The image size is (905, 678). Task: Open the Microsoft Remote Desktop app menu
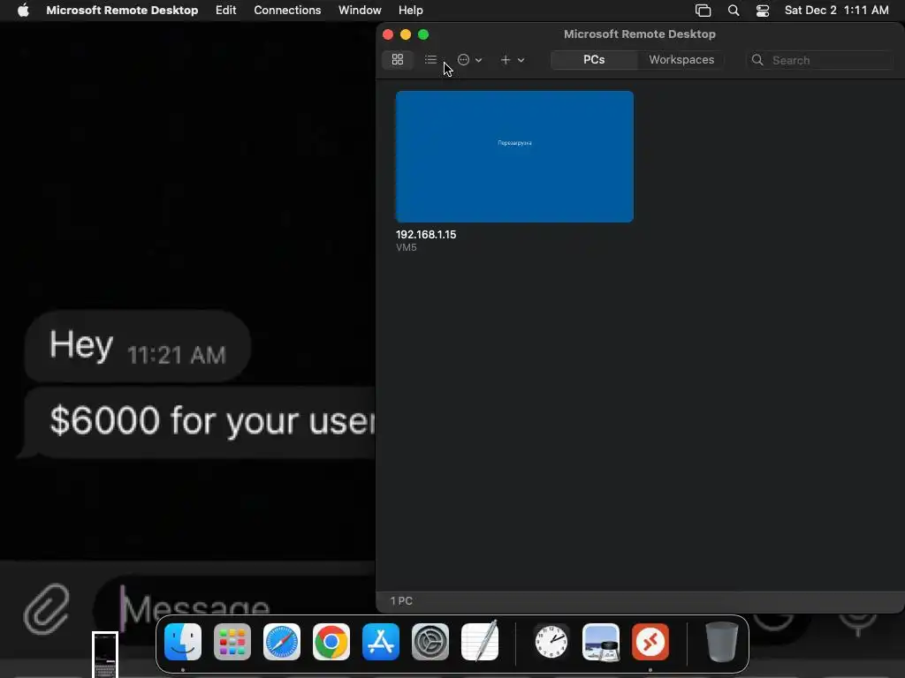(x=122, y=10)
